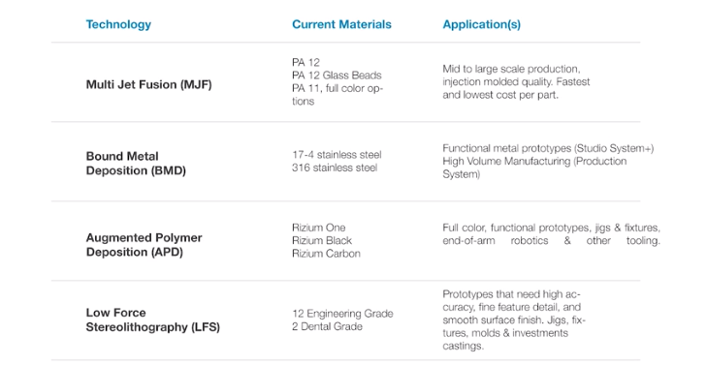Click the Functional metal prototypes description

click(548, 161)
